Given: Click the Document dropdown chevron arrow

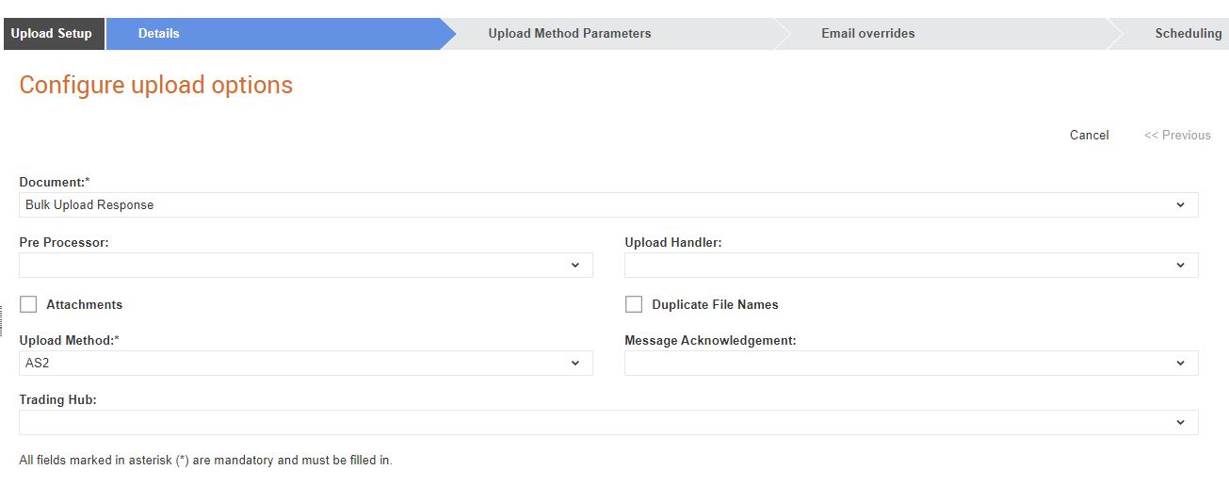Looking at the screenshot, I should 1180,205.
